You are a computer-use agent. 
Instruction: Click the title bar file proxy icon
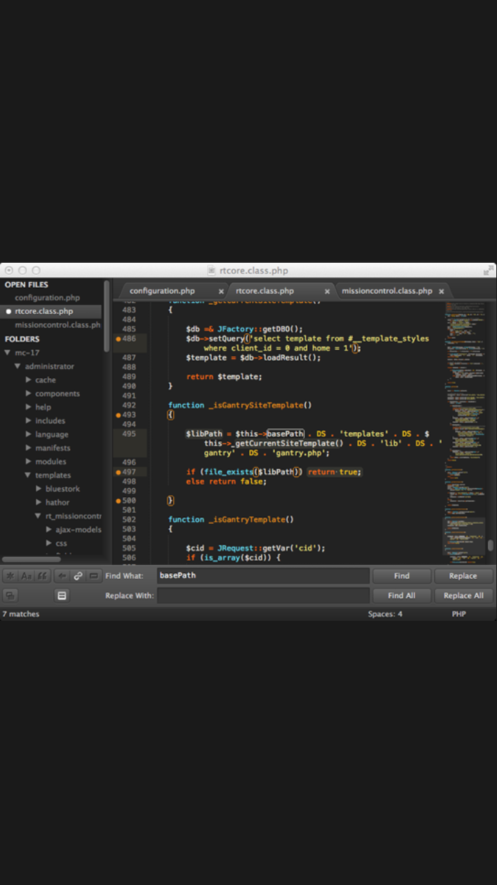[x=213, y=271]
